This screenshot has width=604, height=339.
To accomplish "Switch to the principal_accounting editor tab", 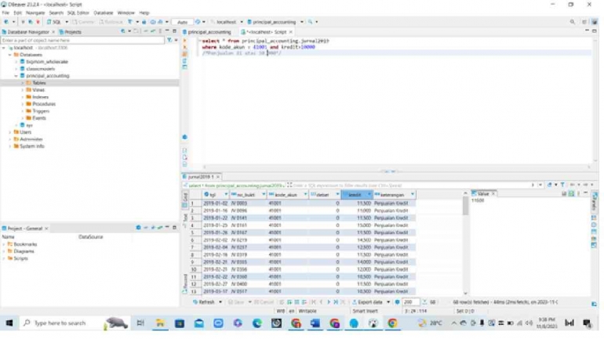I will tap(207, 32).
